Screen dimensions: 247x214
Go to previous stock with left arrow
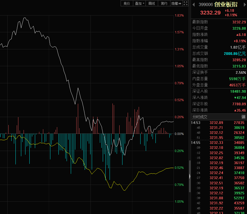pos(194,4)
